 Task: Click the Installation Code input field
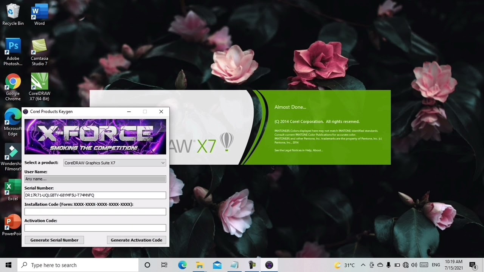click(95, 212)
